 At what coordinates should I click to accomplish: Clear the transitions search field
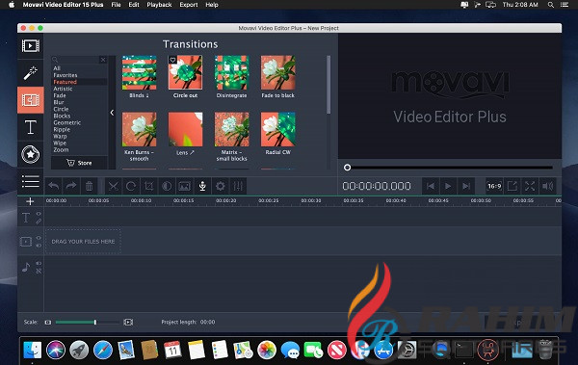point(103,60)
